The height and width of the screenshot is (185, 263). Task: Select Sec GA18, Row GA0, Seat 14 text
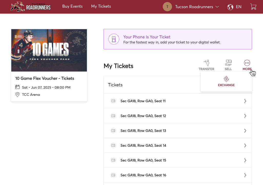(x=143, y=146)
